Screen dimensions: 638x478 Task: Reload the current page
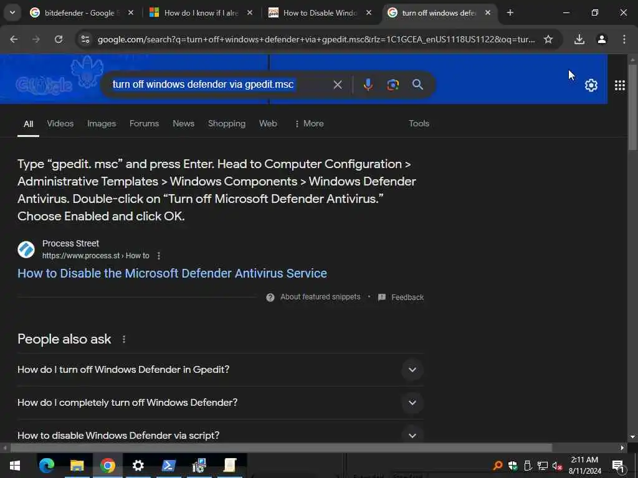[59, 39]
